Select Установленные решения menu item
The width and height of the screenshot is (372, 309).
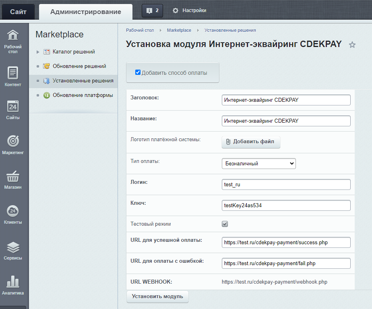pos(83,80)
